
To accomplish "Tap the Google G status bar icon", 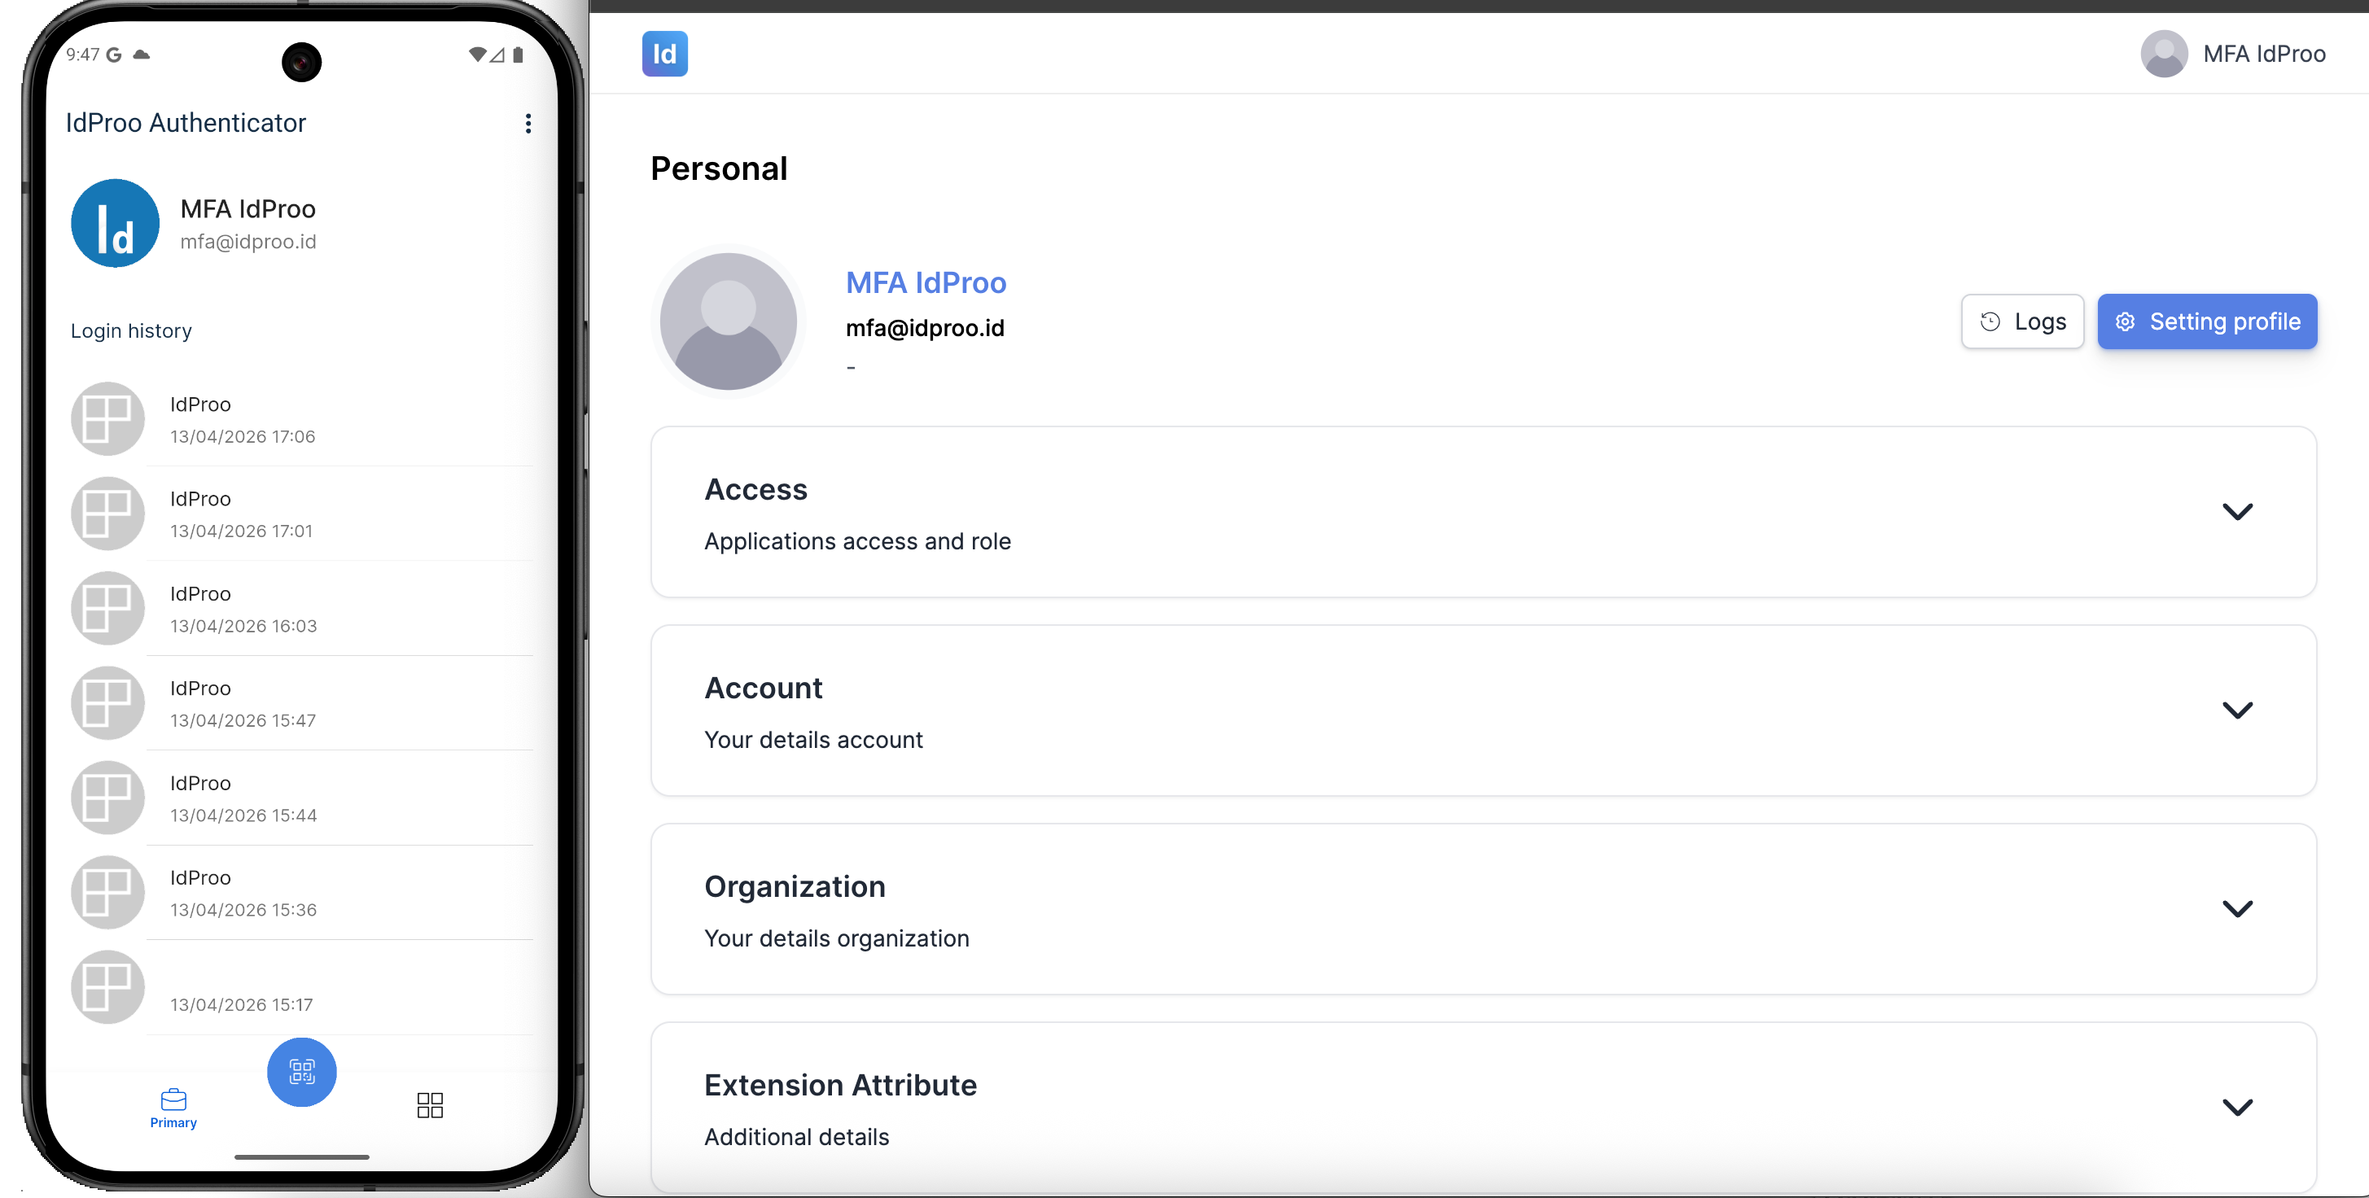I will [114, 55].
